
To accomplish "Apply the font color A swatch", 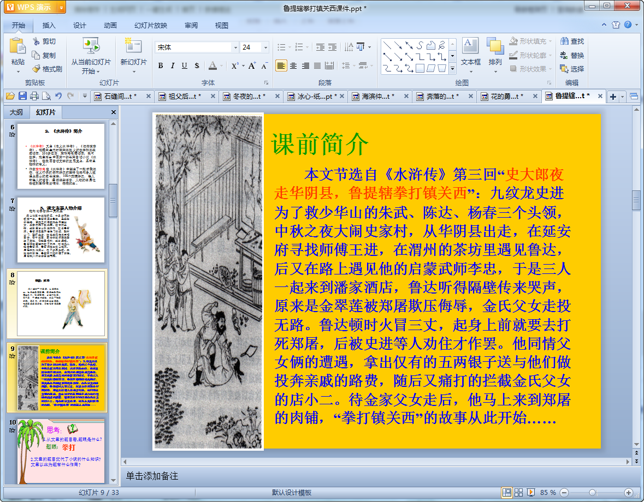I will tap(212, 65).
